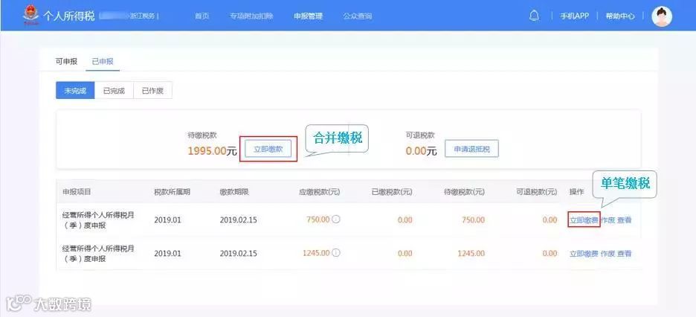Switch to the 可申报 tab
696x317 pixels.
pos(67,61)
